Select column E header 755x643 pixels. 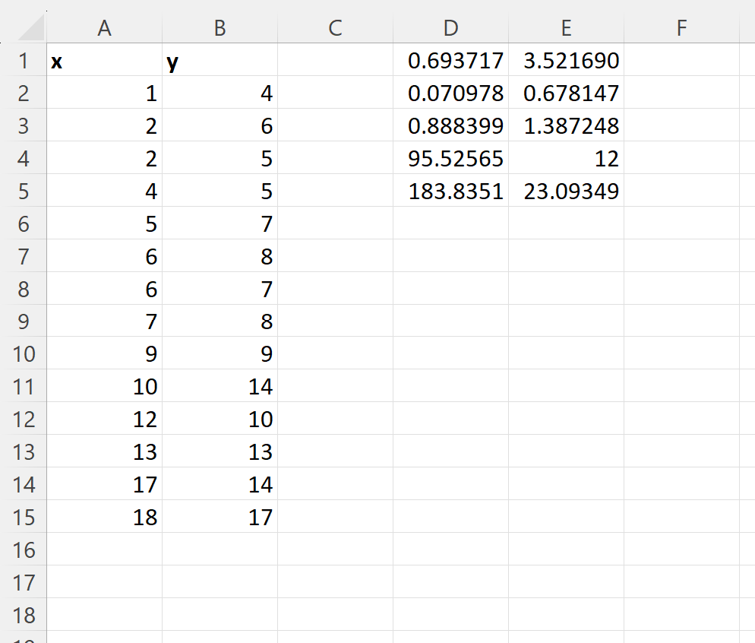(567, 28)
